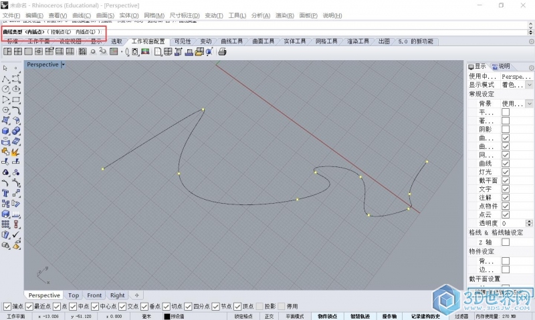
Task: Toggle 最近点 nearest osnap checkbox
Action: pyautogui.click(x=29, y=307)
